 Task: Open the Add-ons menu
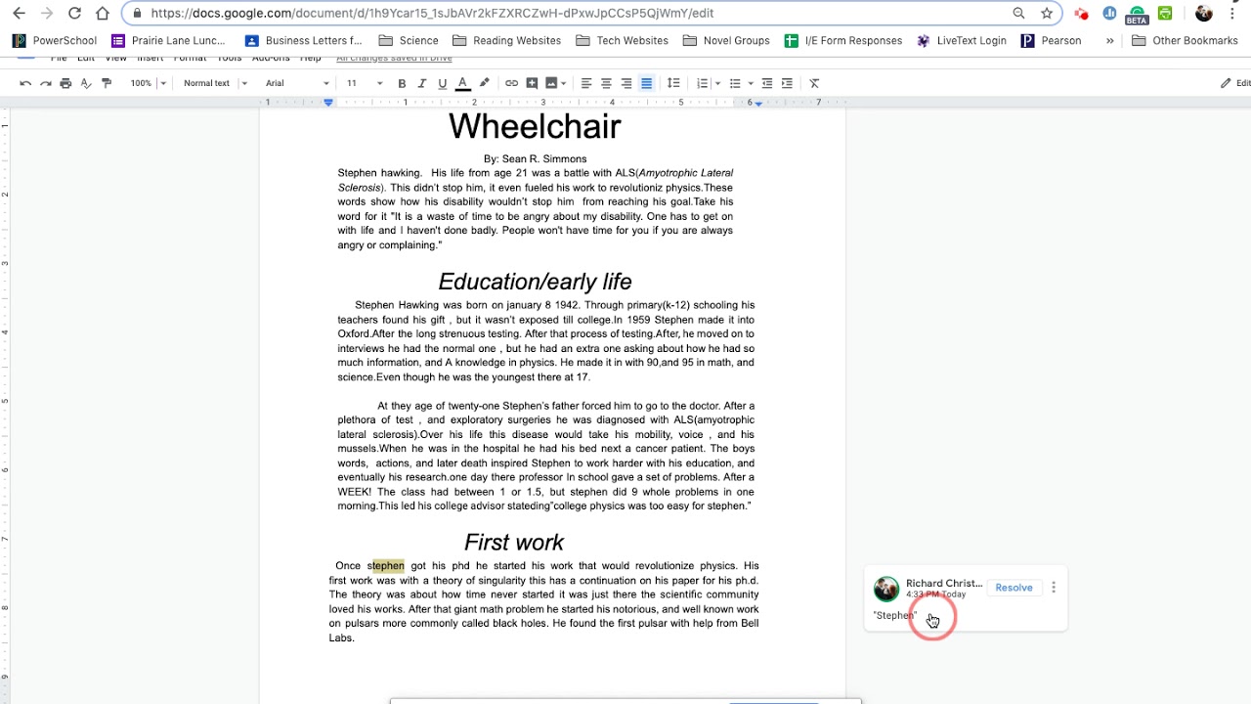pos(271,59)
